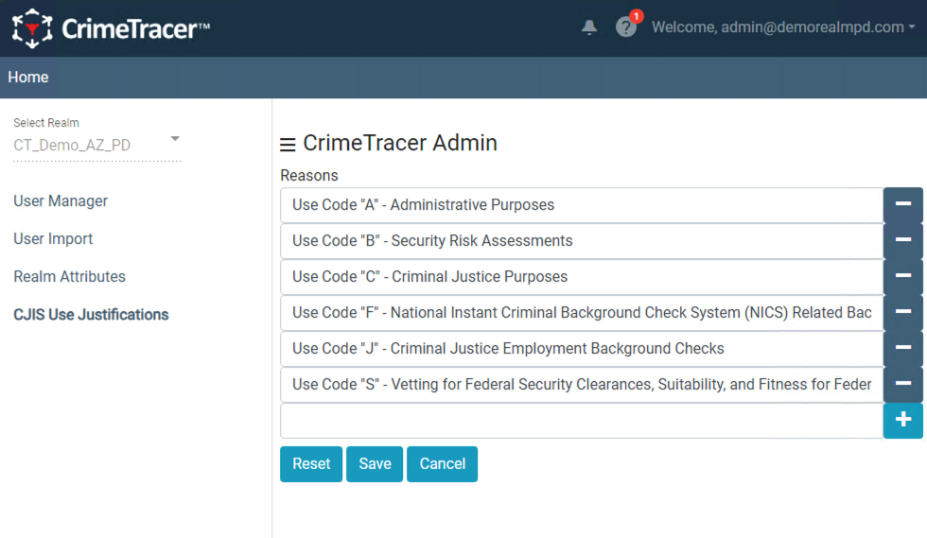
Task: Click the Save button
Action: point(375,464)
